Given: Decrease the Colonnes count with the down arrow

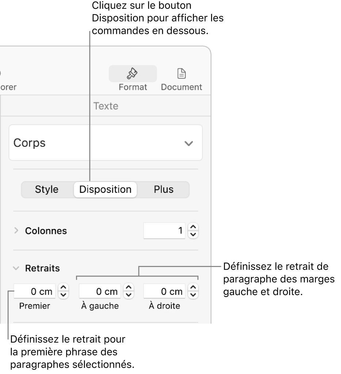Looking at the screenshot, I should 194,234.
